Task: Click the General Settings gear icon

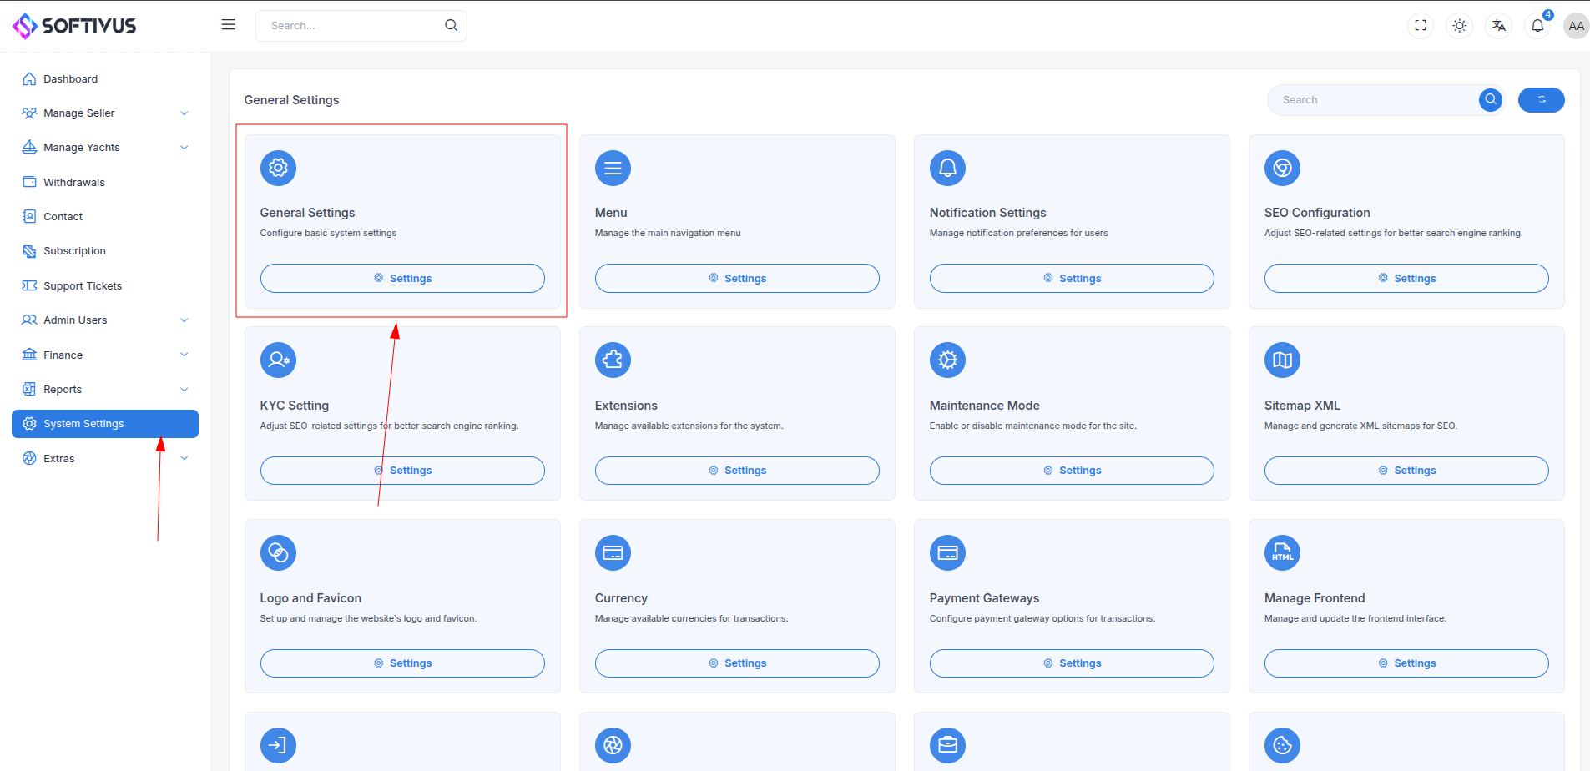Action: 278,168
